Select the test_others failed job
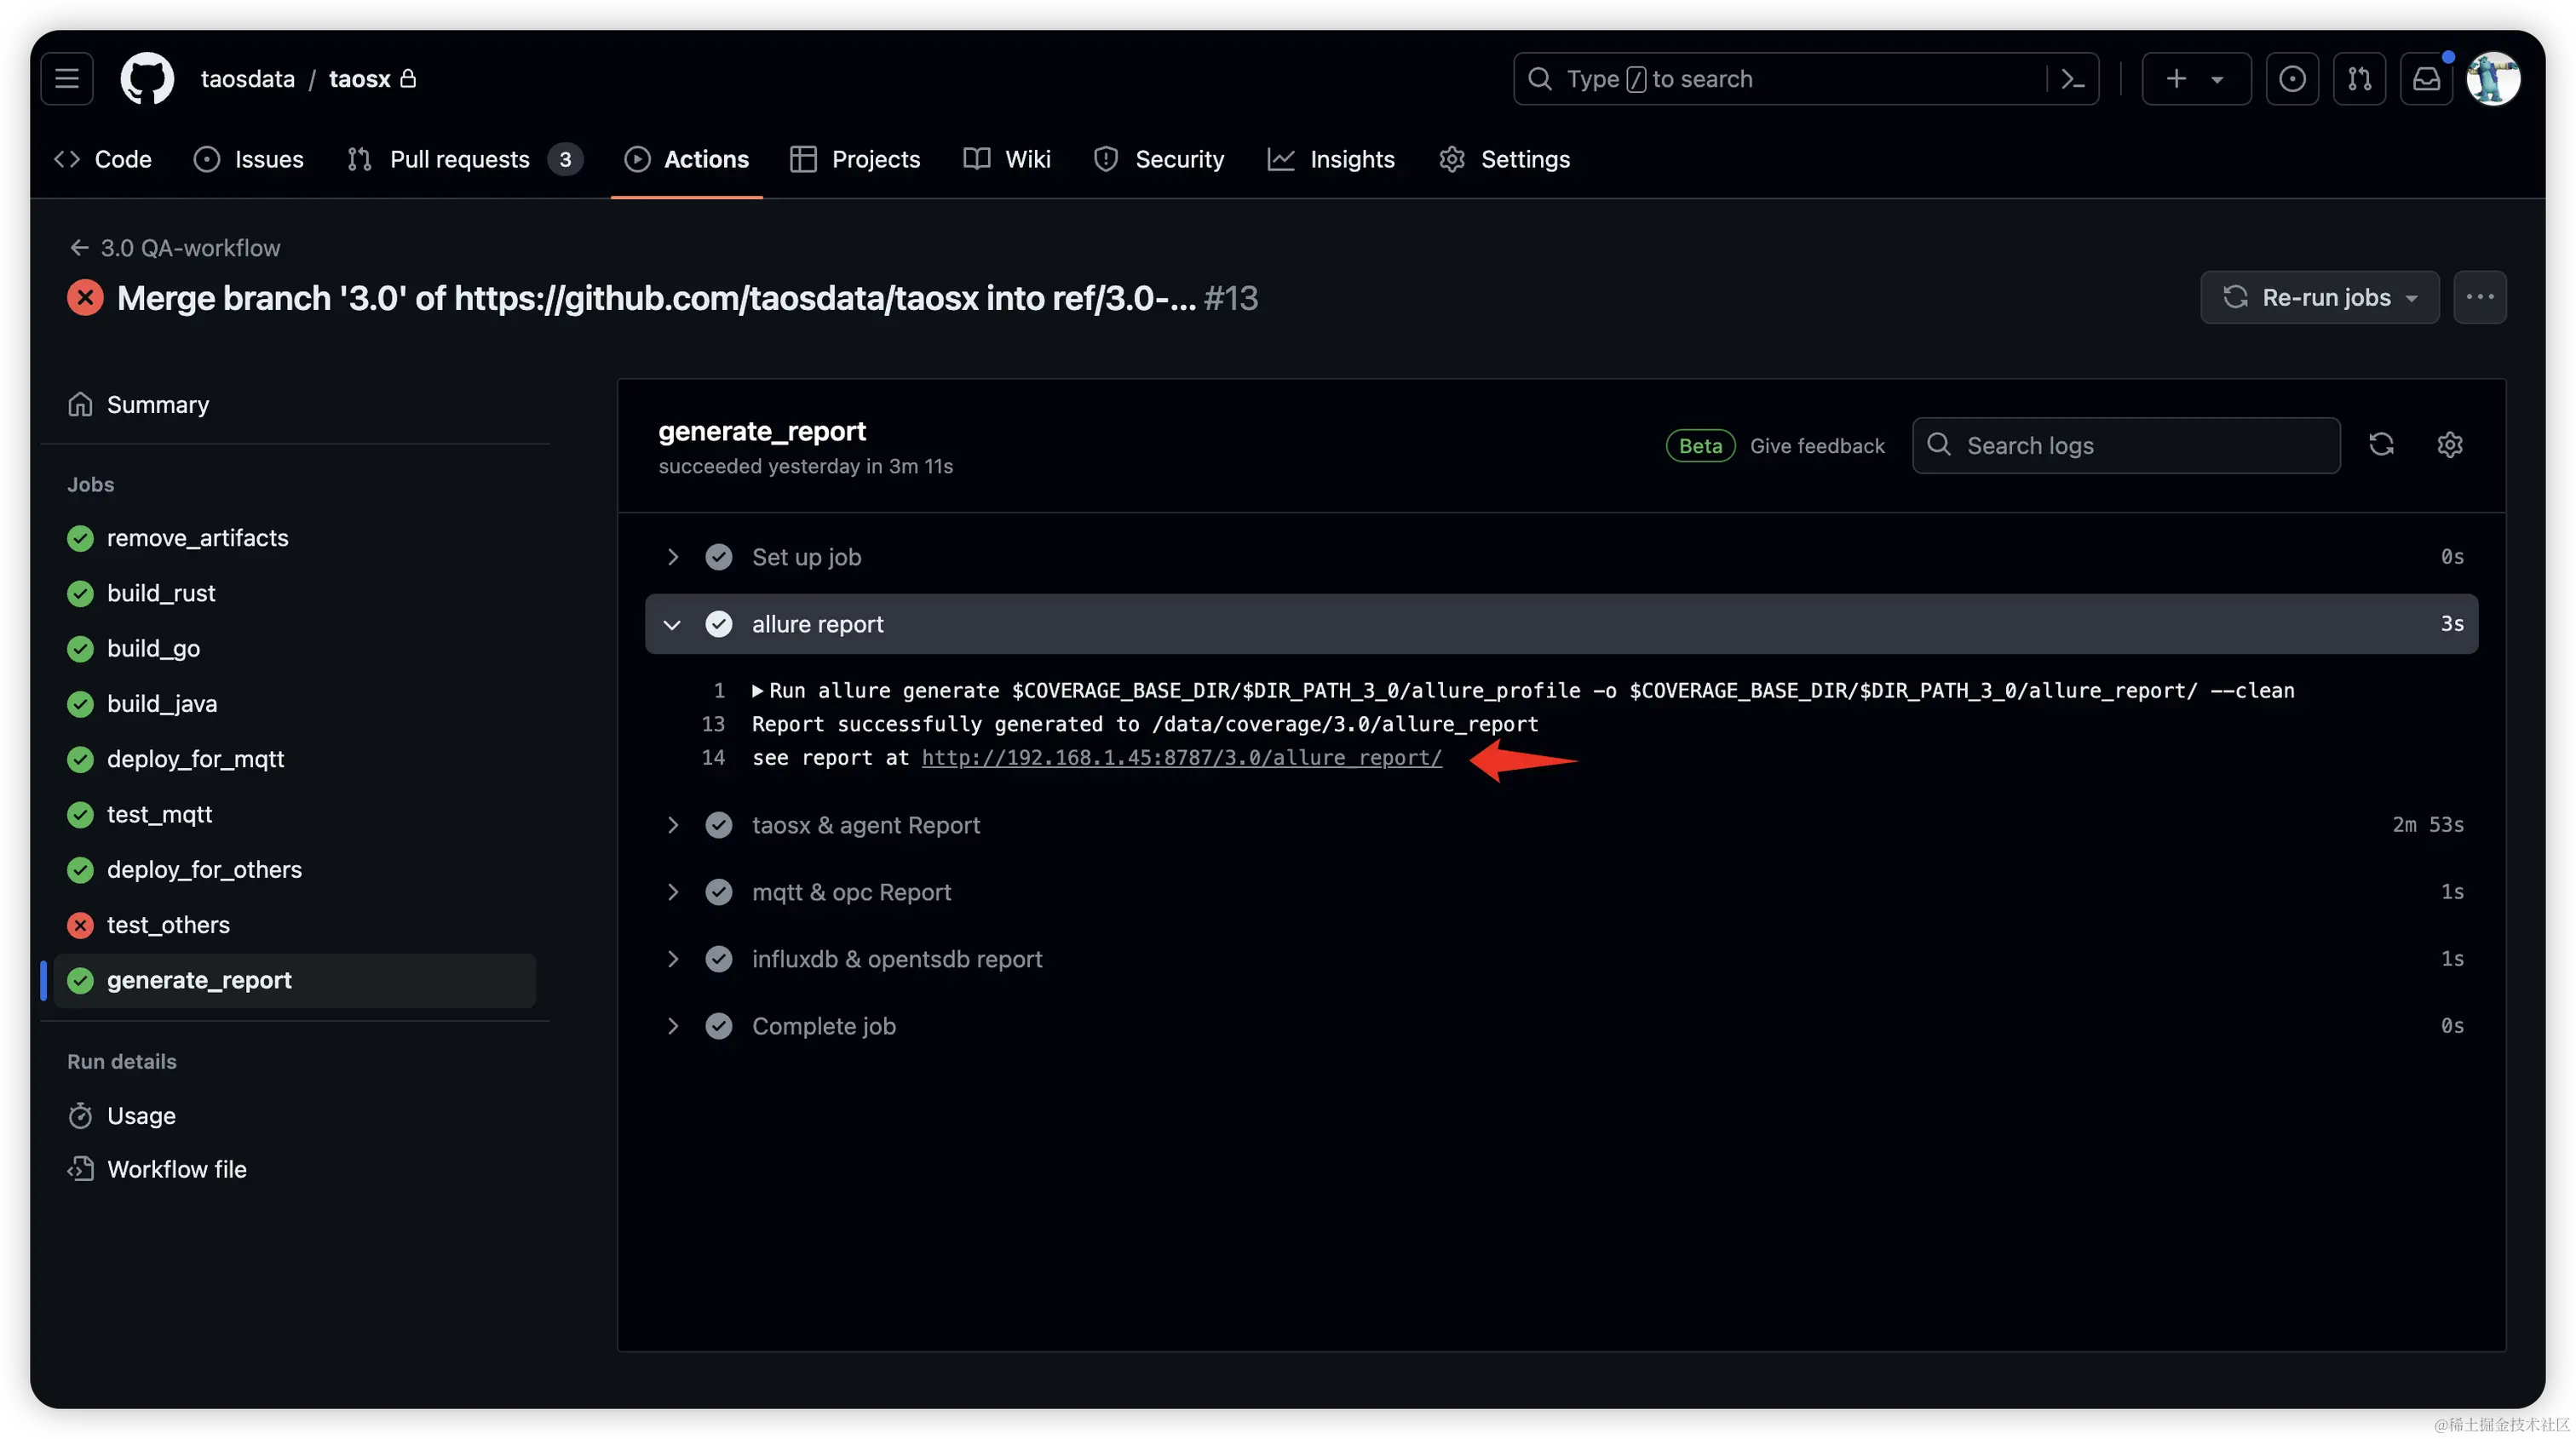The height and width of the screenshot is (1439, 2576). 168,926
